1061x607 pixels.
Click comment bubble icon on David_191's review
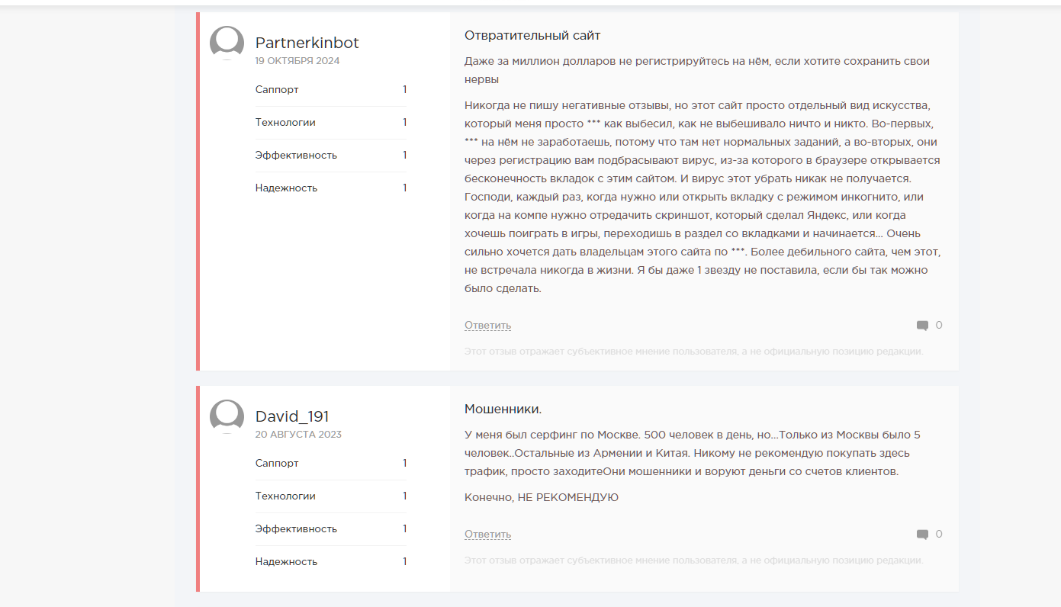click(922, 535)
